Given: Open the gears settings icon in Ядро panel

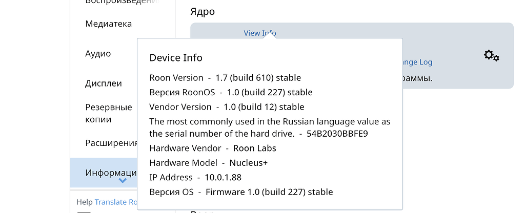Looking at the screenshot, I should (491, 55).
